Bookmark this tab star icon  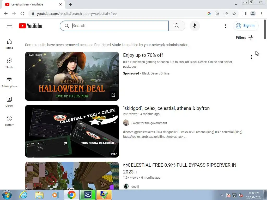tap(234, 14)
